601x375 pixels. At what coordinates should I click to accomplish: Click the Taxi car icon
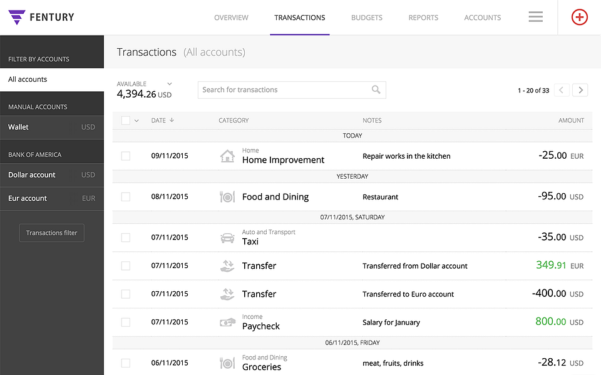point(227,237)
